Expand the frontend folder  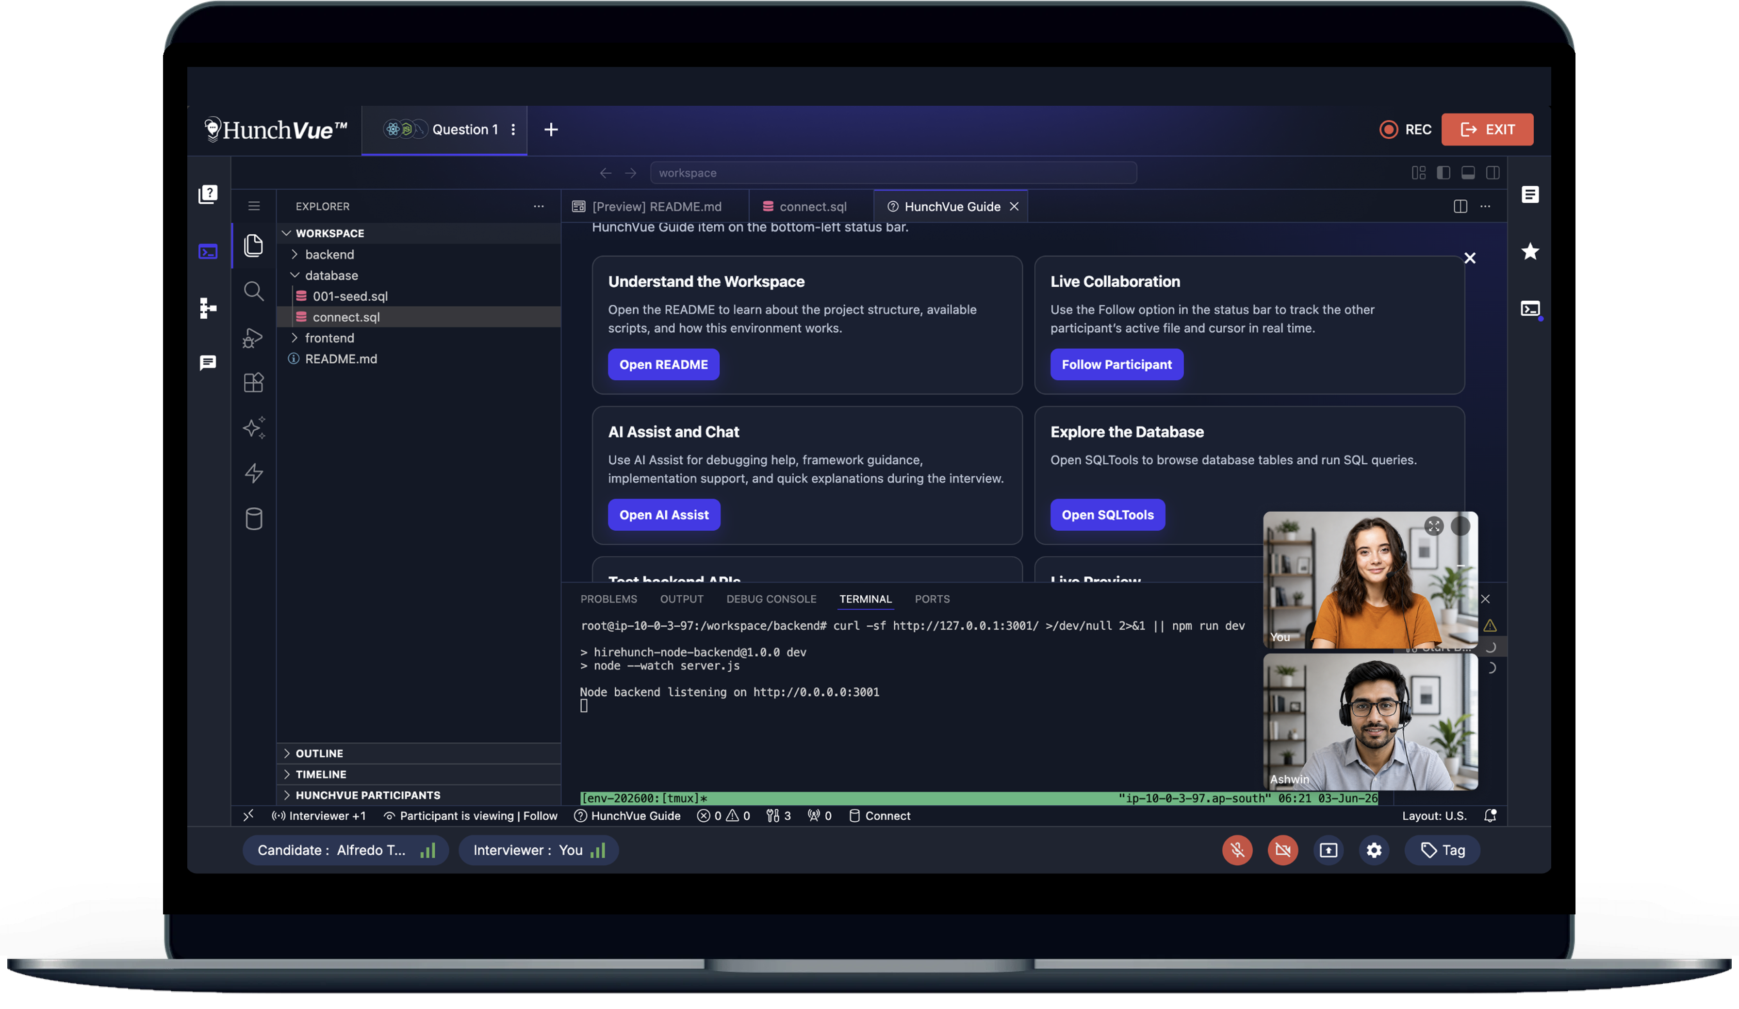click(418, 338)
